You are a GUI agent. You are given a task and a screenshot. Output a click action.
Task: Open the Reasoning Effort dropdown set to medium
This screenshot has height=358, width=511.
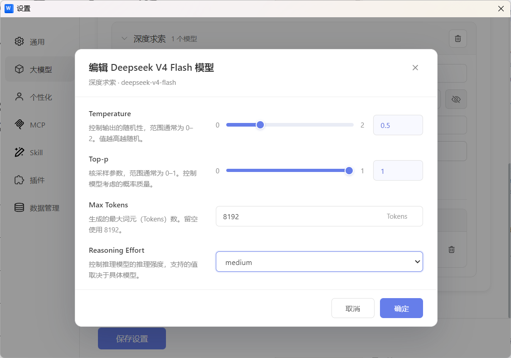tap(319, 261)
